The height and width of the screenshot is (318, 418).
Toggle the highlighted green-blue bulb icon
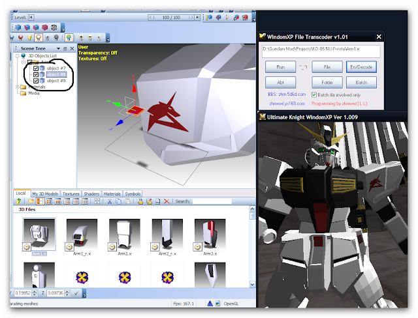pyautogui.click(x=69, y=38)
